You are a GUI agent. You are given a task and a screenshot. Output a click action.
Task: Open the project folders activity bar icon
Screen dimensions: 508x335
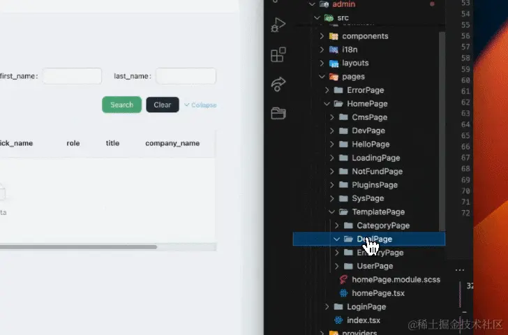pyautogui.click(x=278, y=114)
